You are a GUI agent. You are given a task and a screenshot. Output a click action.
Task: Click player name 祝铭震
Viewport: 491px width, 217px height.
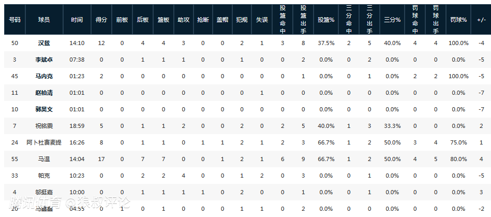pos(44,126)
